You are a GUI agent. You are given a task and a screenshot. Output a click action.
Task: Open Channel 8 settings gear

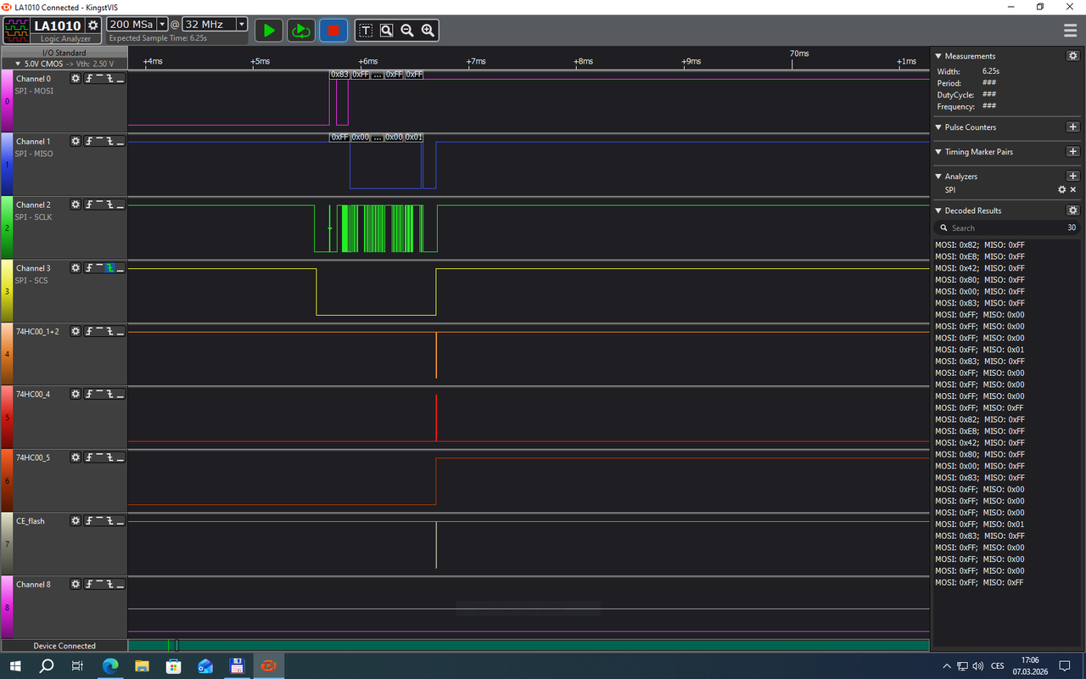(76, 584)
